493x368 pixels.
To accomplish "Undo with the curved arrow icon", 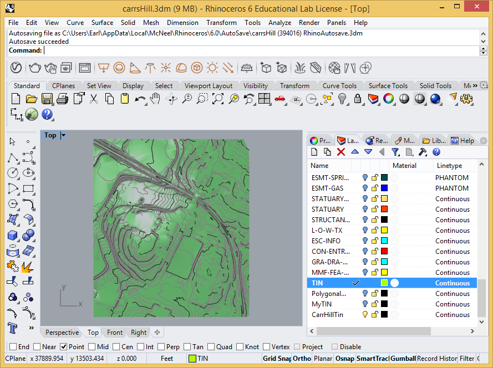I will click(x=140, y=99).
